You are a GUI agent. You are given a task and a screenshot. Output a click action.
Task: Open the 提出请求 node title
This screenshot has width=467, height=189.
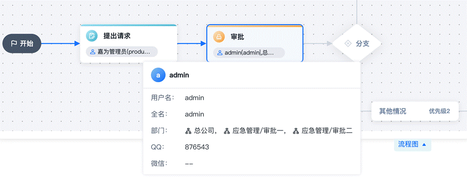(x=116, y=36)
